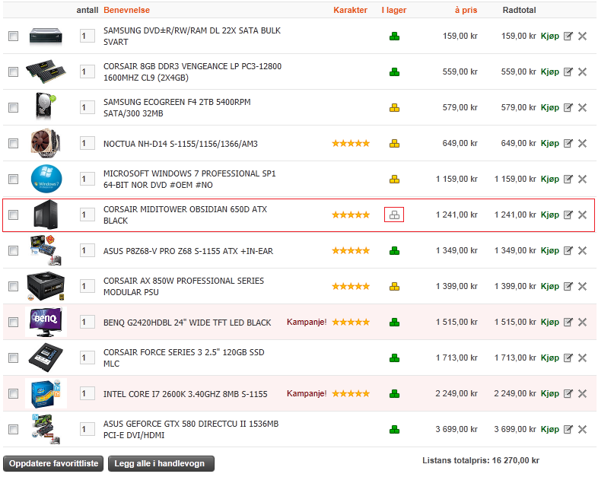
Task: Tick checkbox for ASUS P8Z68-V PRO
Action: coord(13,250)
